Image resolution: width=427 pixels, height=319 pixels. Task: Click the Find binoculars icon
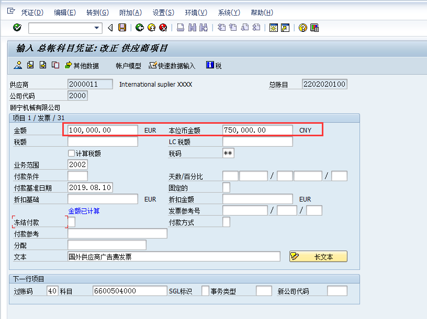pyautogui.click(x=192, y=28)
